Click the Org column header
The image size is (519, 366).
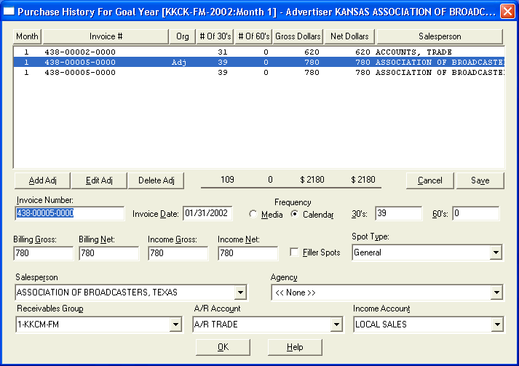[183, 36]
